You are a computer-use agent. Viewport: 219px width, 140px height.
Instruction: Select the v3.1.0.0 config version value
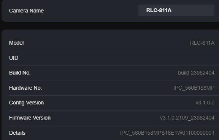[205, 103]
